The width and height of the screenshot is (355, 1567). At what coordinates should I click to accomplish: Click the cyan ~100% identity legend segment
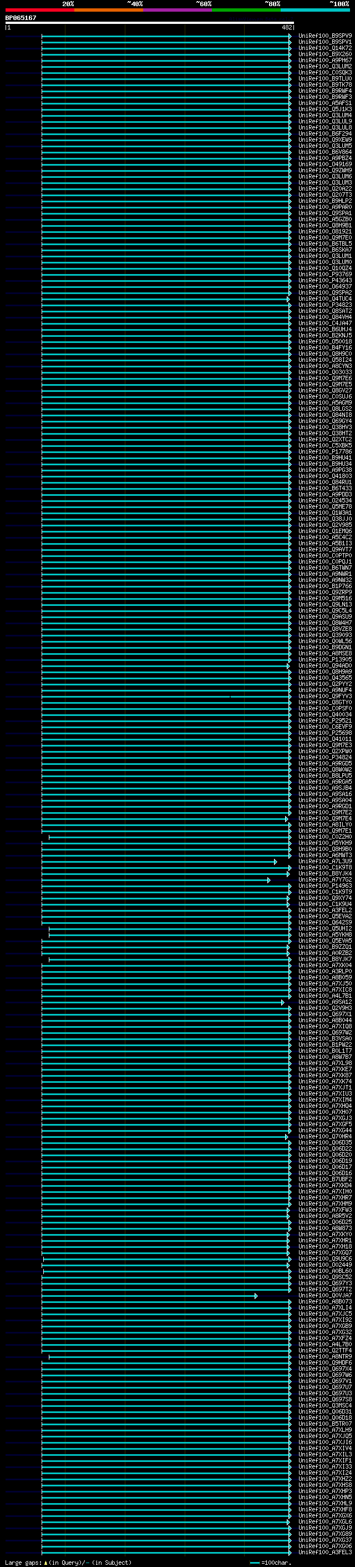click(x=315, y=10)
